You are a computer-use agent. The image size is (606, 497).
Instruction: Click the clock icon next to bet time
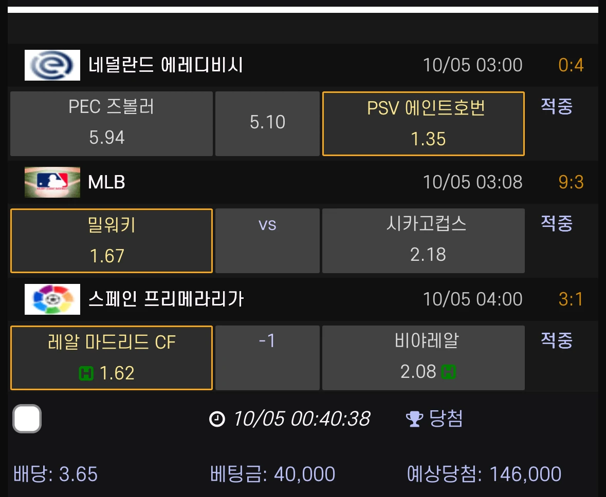point(217,419)
